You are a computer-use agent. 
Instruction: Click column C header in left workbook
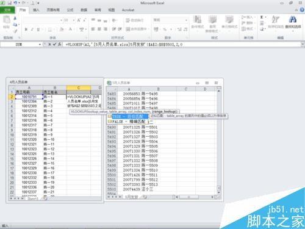pyautogui.click(x=79, y=88)
